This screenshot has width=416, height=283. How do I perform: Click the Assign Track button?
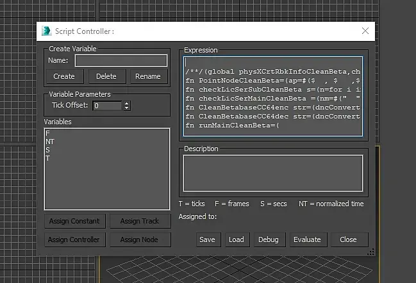[x=140, y=221]
